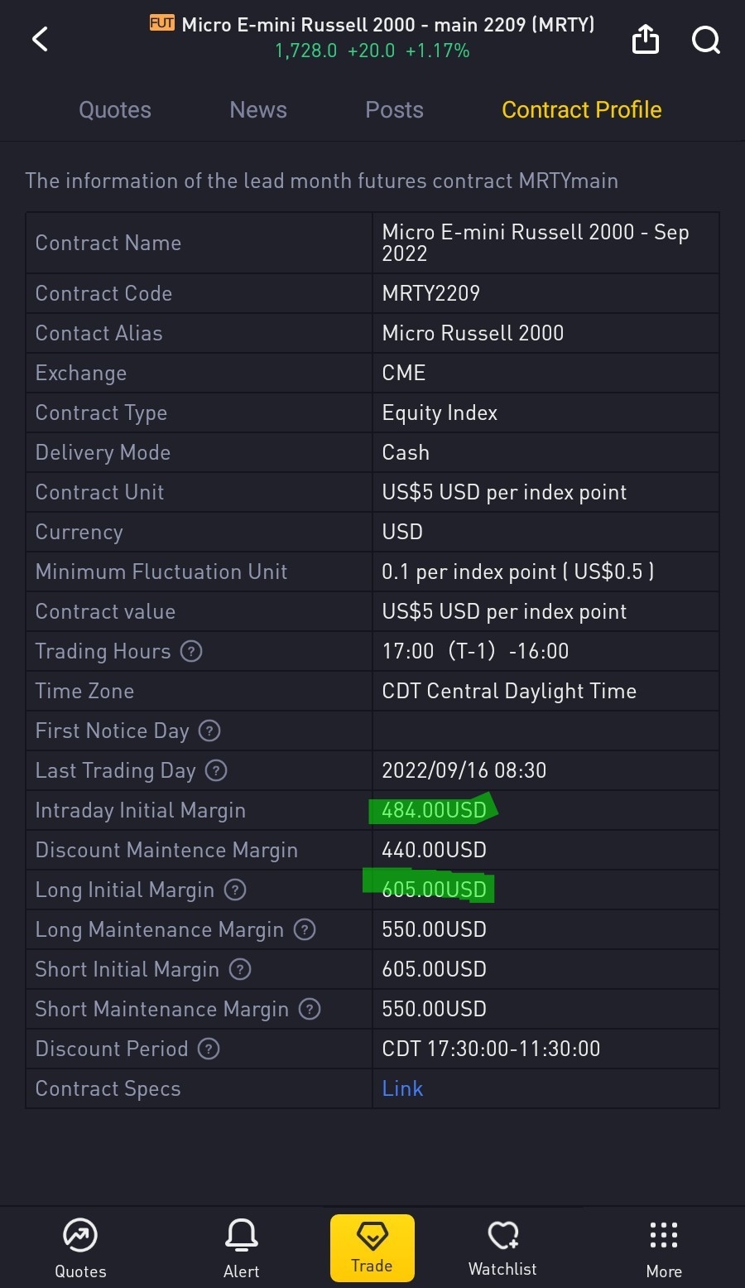Go to Quotes in bottom navigation
This screenshot has width=745, height=1288.
(x=80, y=1247)
